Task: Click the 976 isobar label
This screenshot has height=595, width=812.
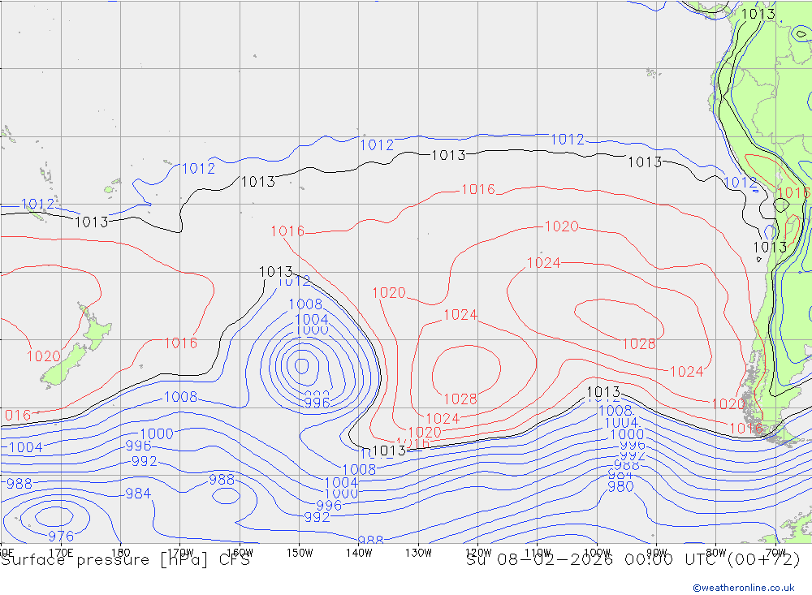Action: coord(61,536)
